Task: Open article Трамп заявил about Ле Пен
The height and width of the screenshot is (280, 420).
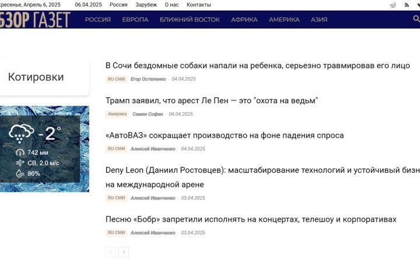Action: [212, 100]
